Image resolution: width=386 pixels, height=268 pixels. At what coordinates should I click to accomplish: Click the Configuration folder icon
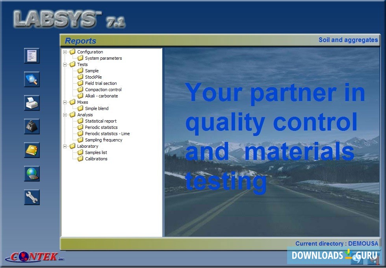(x=72, y=52)
